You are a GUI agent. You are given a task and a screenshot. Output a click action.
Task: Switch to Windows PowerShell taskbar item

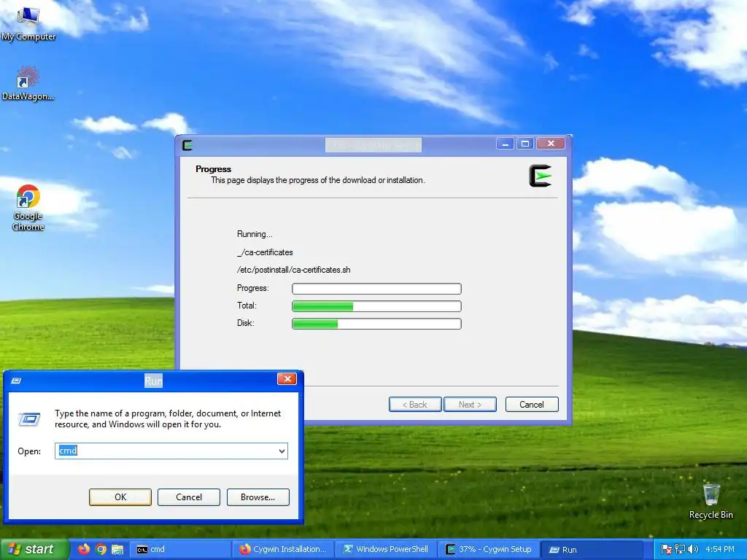coord(386,549)
